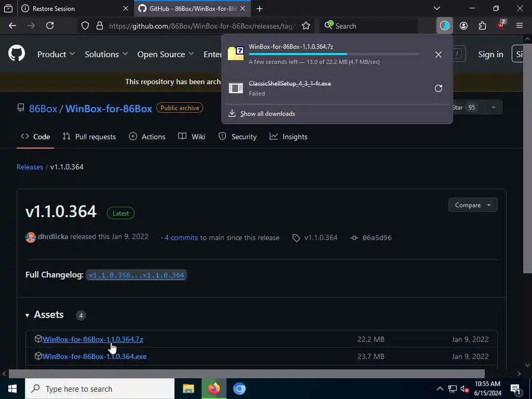The height and width of the screenshot is (399, 532).
Task: Open the Firefox downloads toolbar button
Action: (x=445, y=26)
